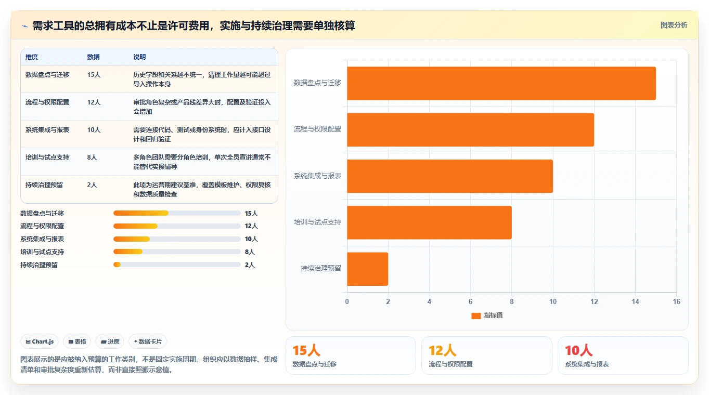Click 培训与试点支持 label in progress list
The width and height of the screenshot is (709, 395).
tap(42, 252)
